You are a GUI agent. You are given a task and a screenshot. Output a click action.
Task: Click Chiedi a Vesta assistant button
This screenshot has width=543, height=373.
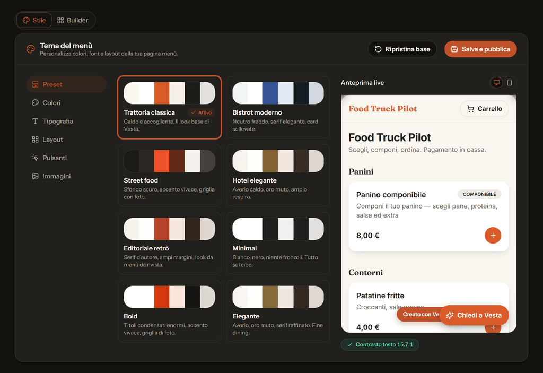coord(474,316)
